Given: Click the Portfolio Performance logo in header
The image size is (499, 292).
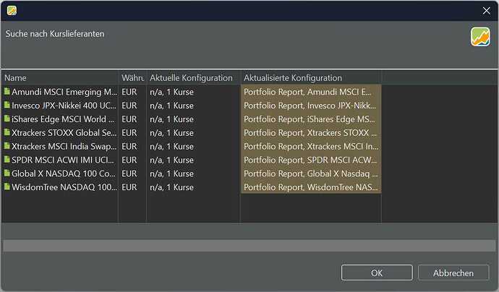Looking at the screenshot, I should coord(480,37).
